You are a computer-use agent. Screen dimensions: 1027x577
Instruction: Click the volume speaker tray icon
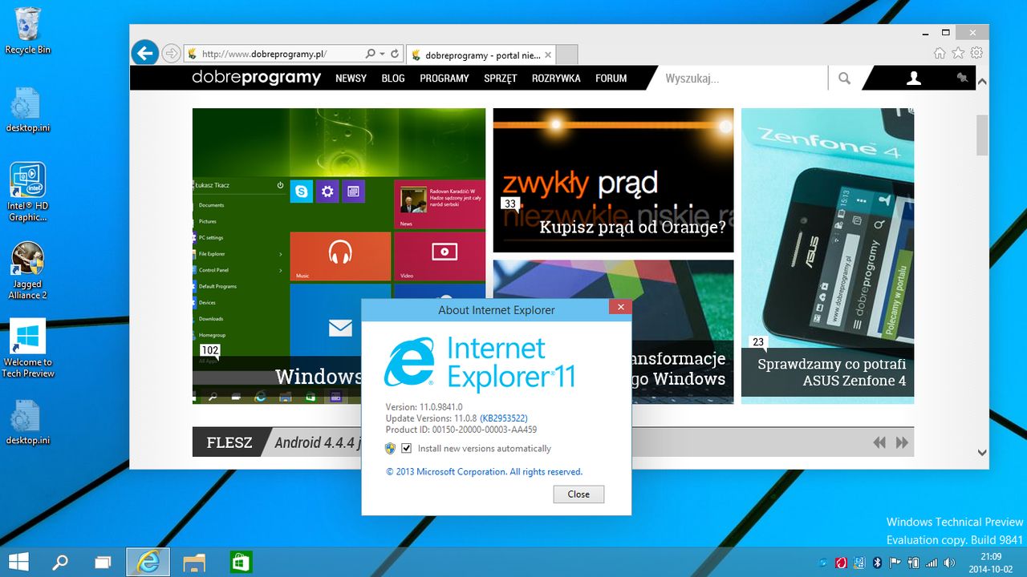(x=950, y=562)
